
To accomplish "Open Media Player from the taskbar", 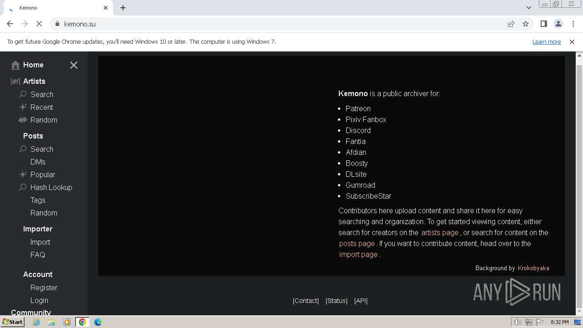I will click(x=67, y=322).
